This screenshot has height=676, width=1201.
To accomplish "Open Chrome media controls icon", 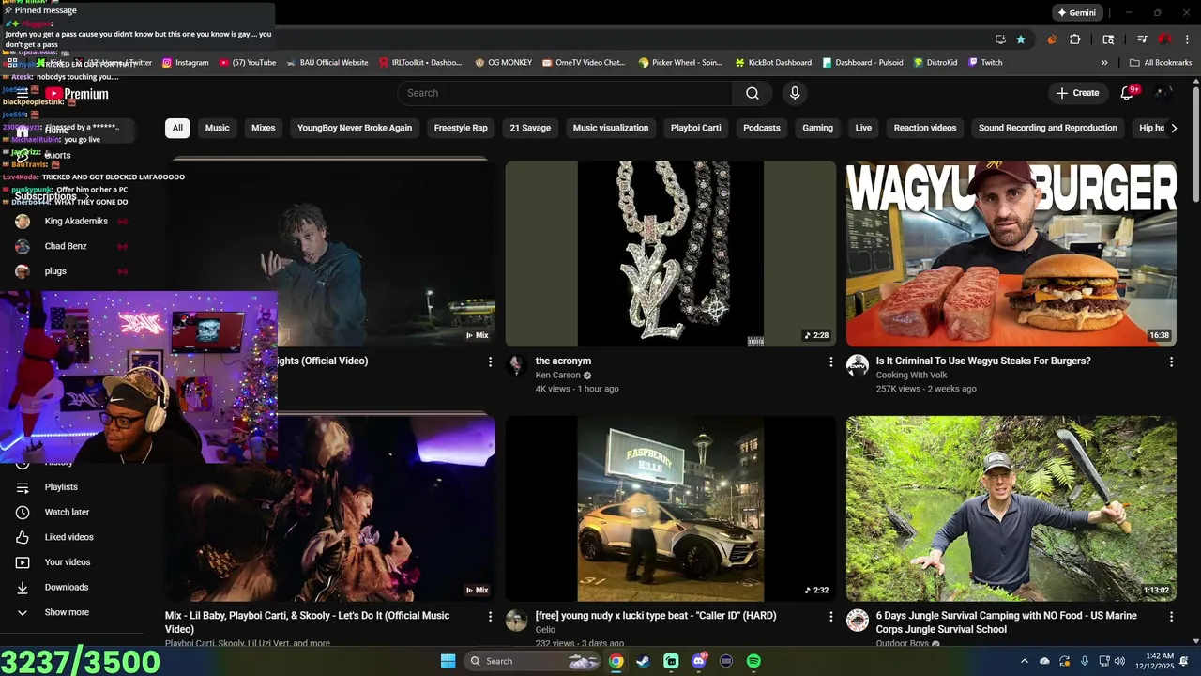I will pyautogui.click(x=1142, y=39).
